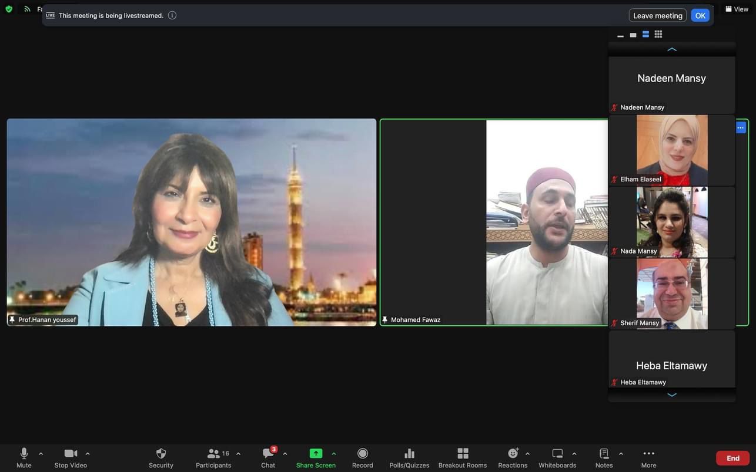
Task: Click the green livestream signal icon
Action: [27, 9]
